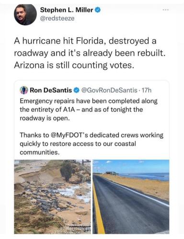Open the Stephen L. Miller display name

[67, 10]
